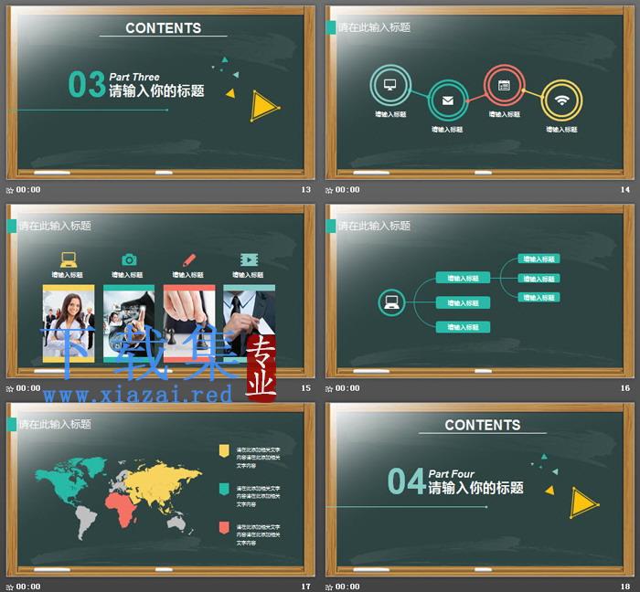This screenshot has width=640, height=592.
Task: Click the 'Part Three' text on slide 13
Action: [x=134, y=77]
